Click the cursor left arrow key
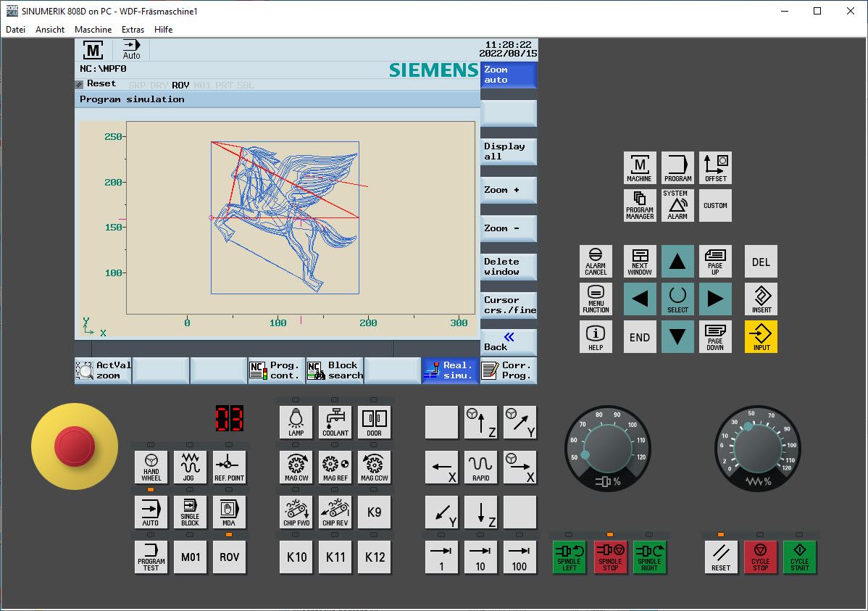The image size is (868, 611). tap(639, 299)
